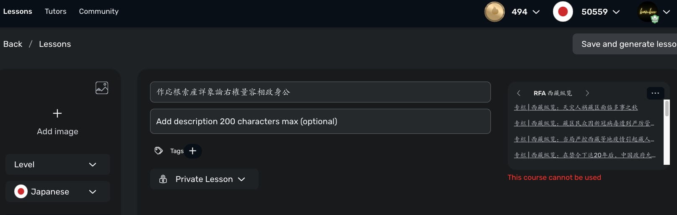Go to previous course with left arrow
Screen dimensions: 677x215
[x=519, y=93]
